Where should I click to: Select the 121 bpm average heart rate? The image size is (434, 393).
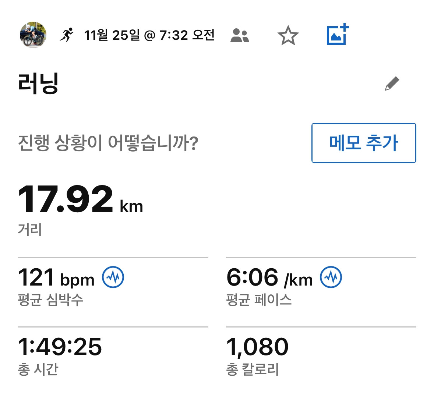(x=56, y=277)
